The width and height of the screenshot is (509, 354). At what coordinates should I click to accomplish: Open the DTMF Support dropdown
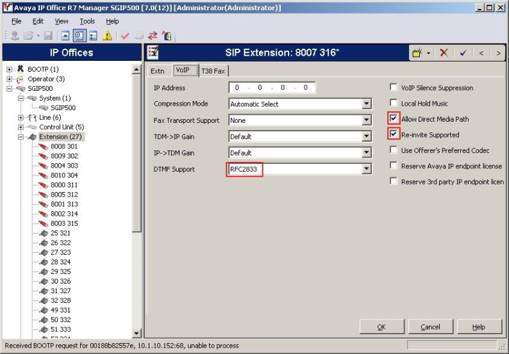tap(366, 169)
